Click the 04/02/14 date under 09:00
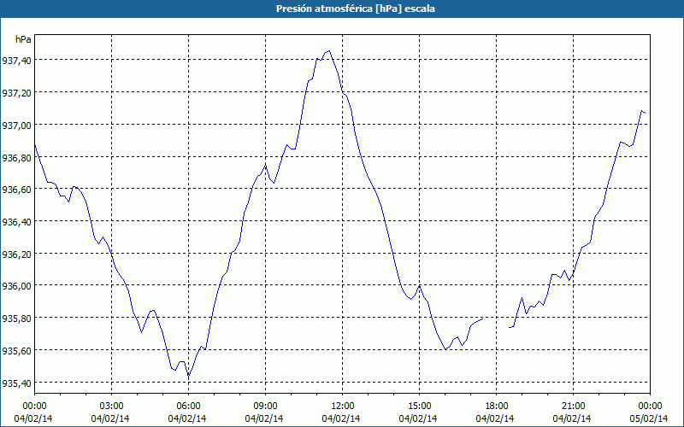The width and height of the screenshot is (684, 427). pyautogui.click(x=264, y=418)
